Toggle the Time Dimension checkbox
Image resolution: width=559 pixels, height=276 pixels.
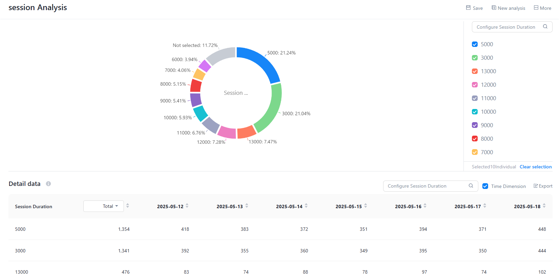(485, 186)
